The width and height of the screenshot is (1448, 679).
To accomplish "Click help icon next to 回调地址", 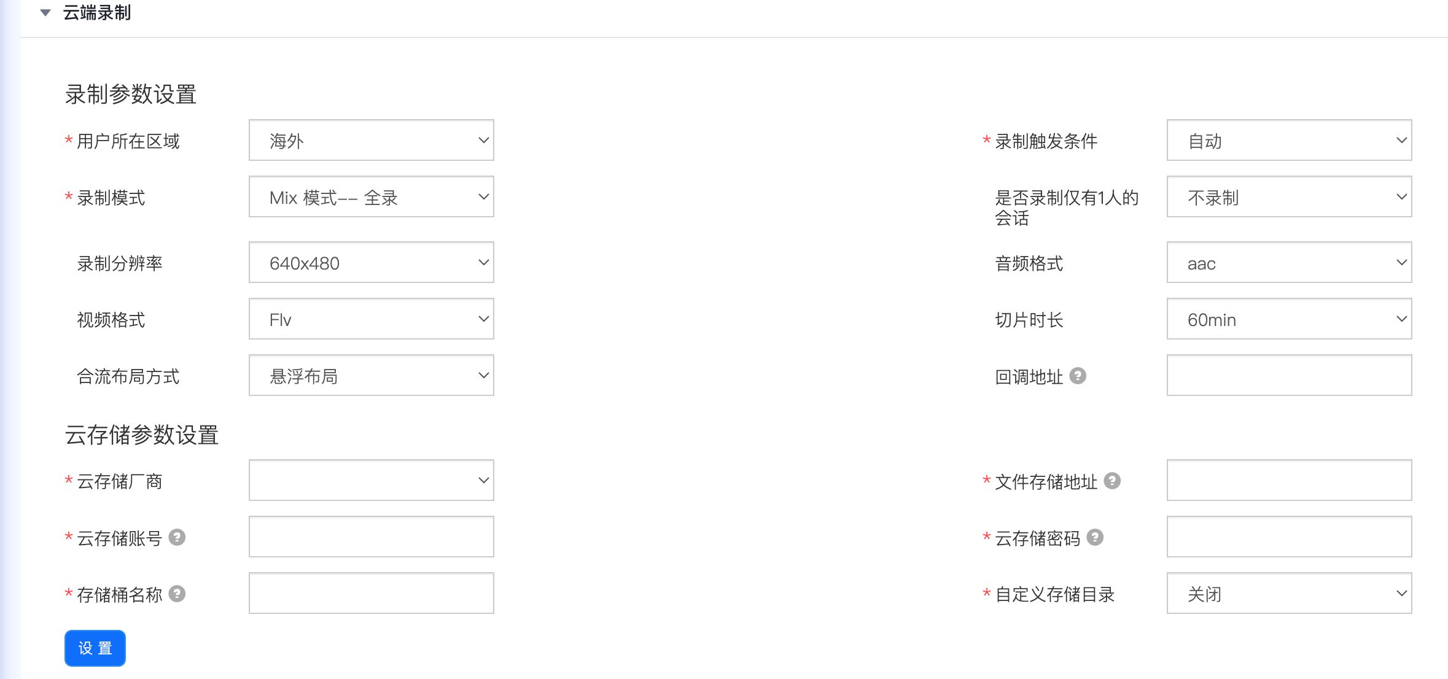I will pyautogui.click(x=1078, y=376).
